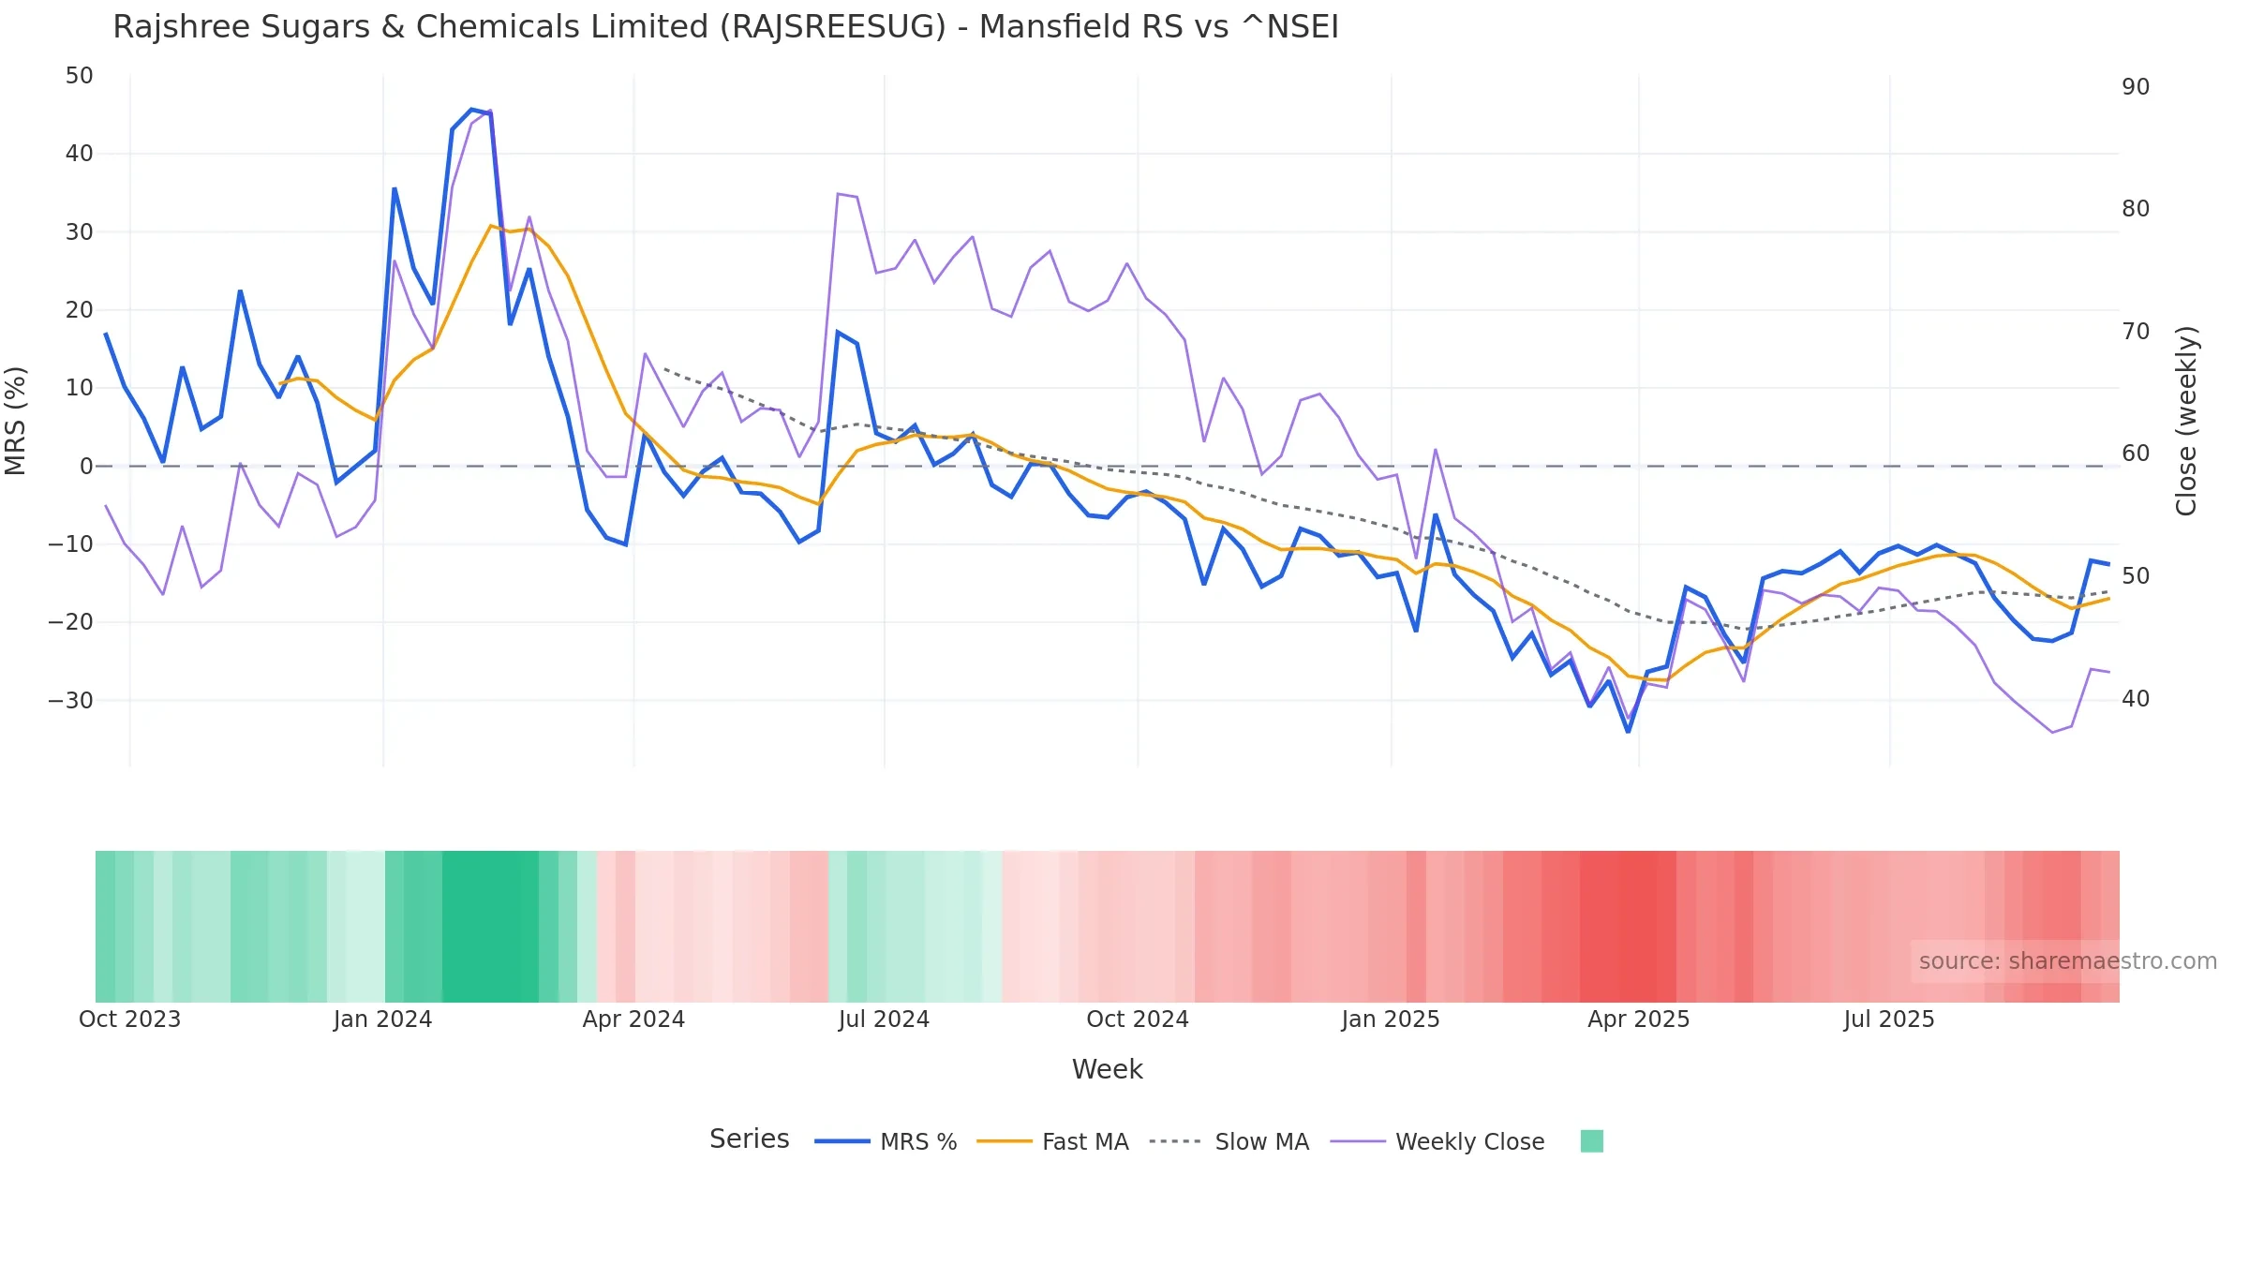
Task: Click the 'MRS (%)' axis label
Action: (16, 421)
